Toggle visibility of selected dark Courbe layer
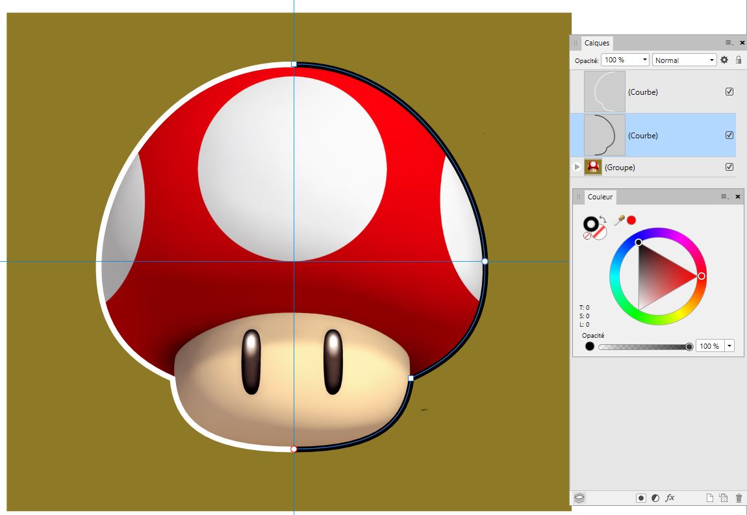This screenshot has width=747, height=515. pos(729,135)
